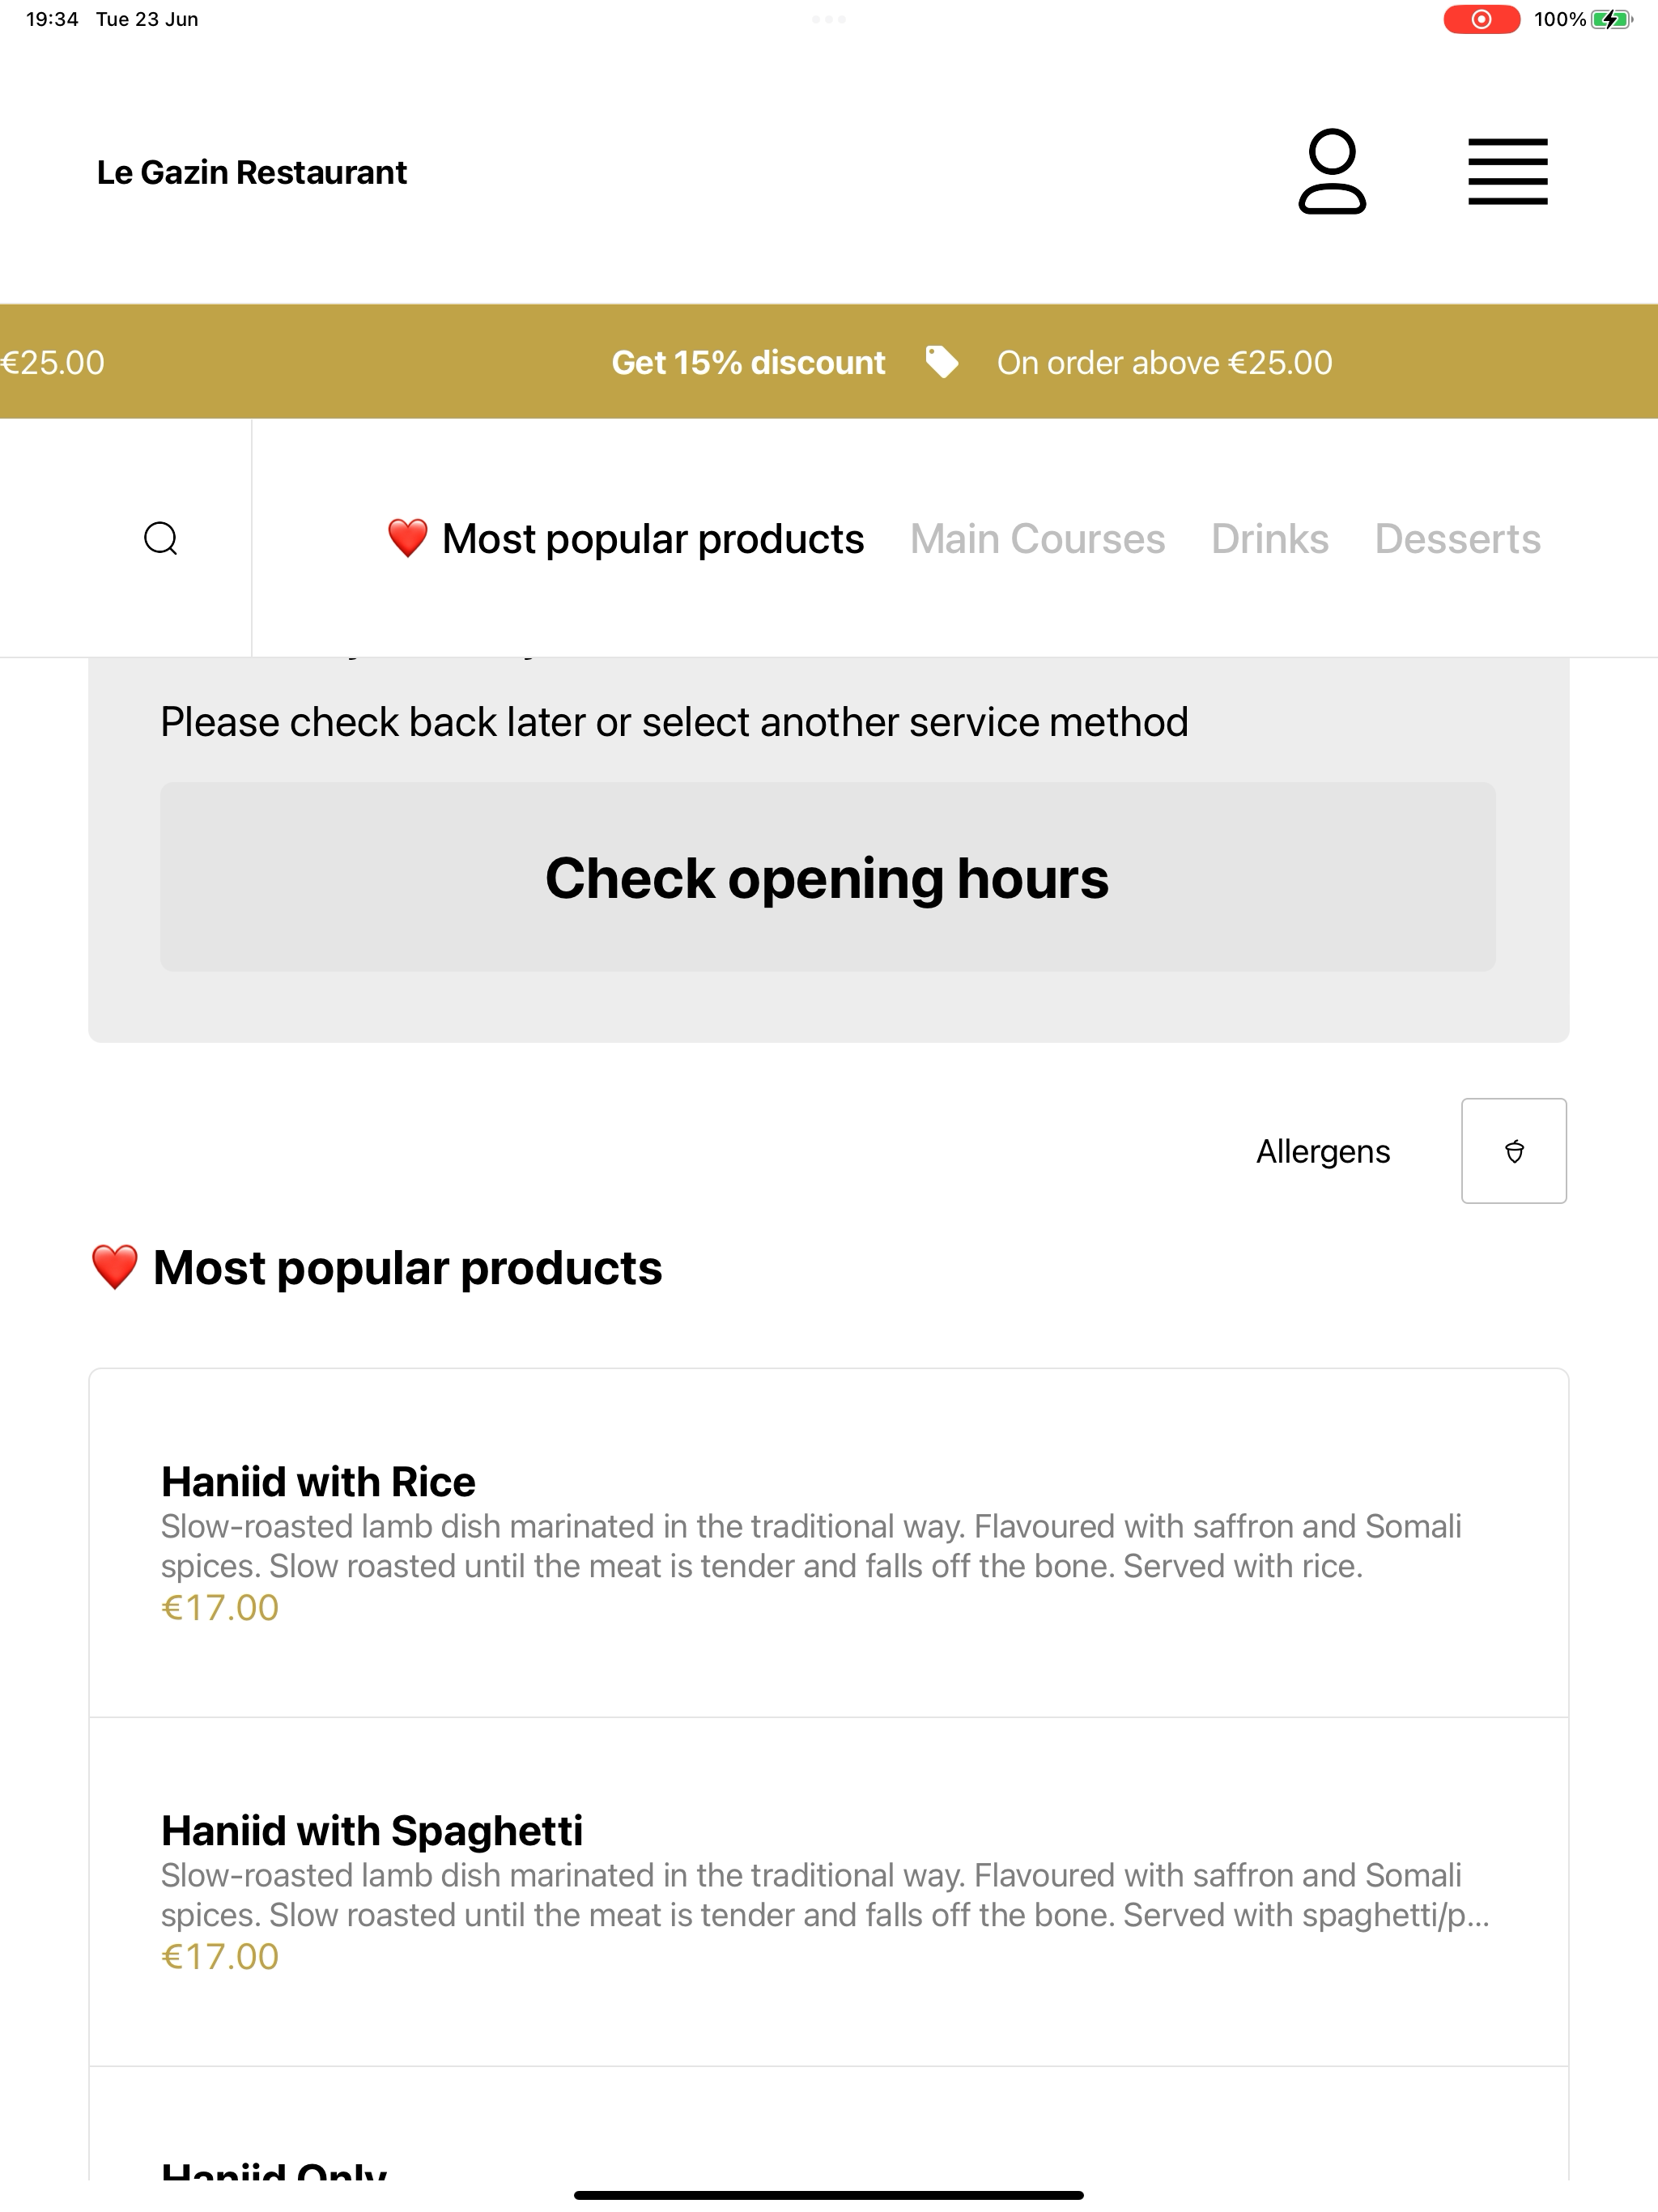Tap the multitasking three-dots at top center
The image size is (1658, 2212).
point(829,19)
